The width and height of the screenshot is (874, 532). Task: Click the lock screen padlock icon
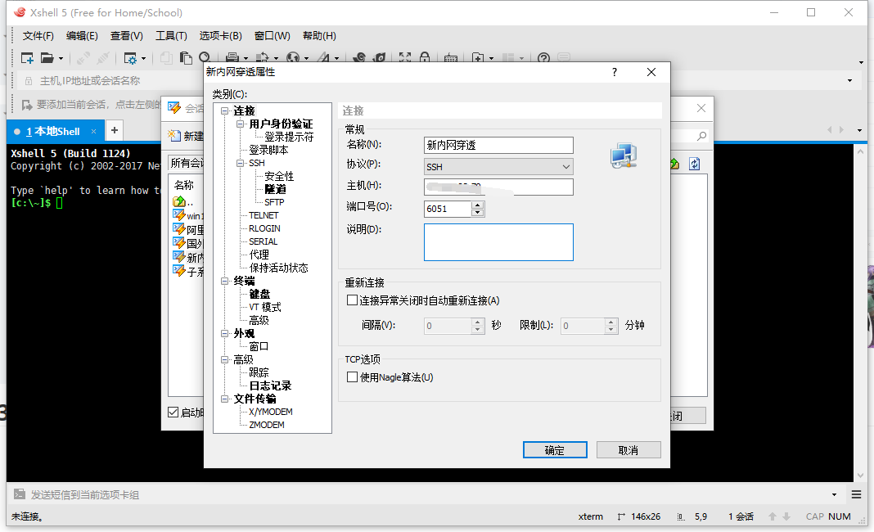click(425, 58)
